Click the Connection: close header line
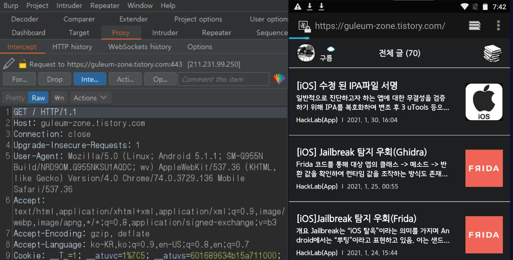Image resolution: width=513 pixels, height=260 pixels. click(x=52, y=134)
